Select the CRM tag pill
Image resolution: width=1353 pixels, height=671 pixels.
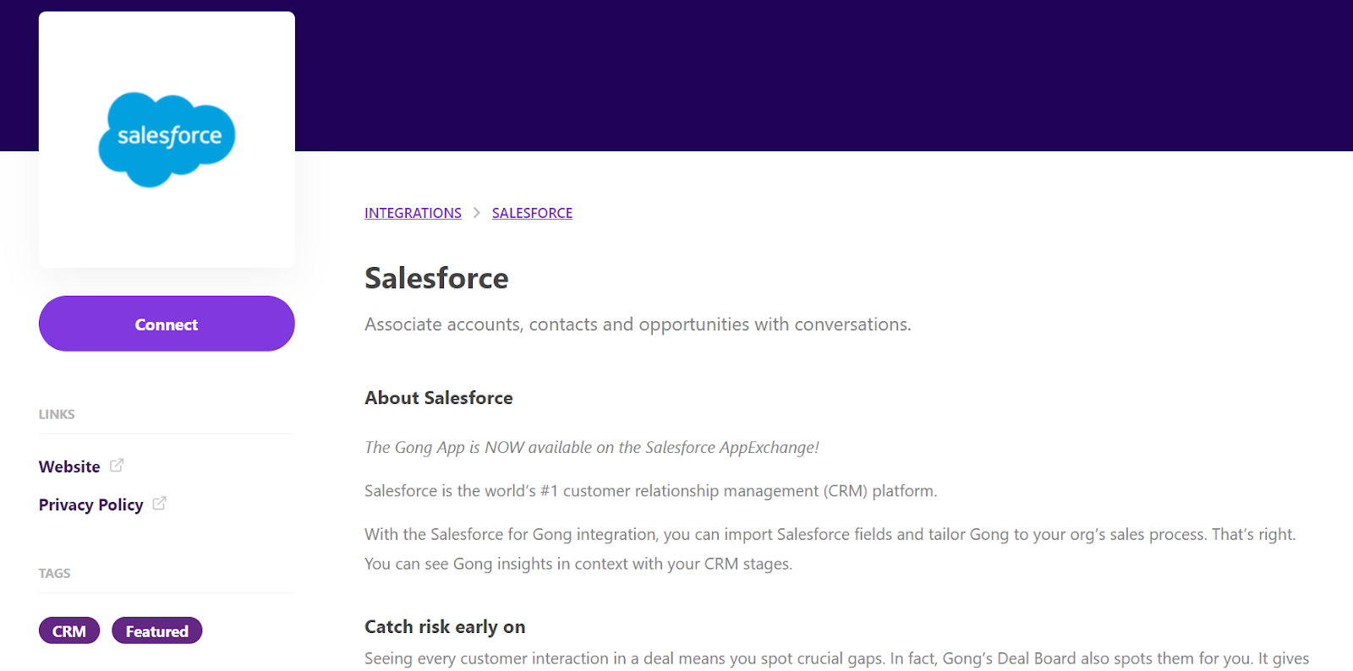(69, 631)
